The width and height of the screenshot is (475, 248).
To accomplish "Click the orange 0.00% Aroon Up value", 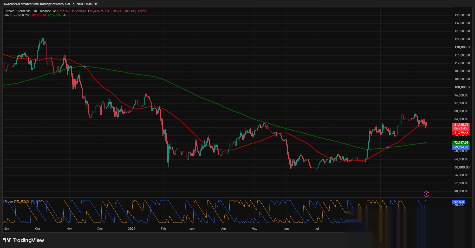I will (x=25, y=201).
